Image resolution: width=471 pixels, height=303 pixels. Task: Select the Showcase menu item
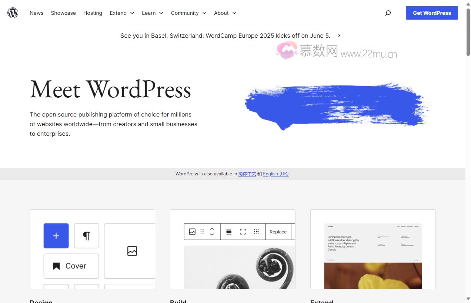pyautogui.click(x=63, y=13)
